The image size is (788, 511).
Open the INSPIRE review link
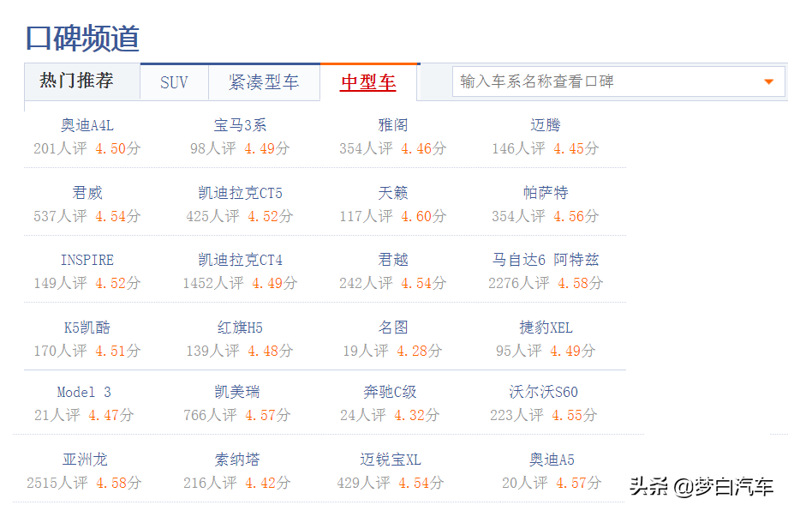pyautogui.click(x=87, y=260)
